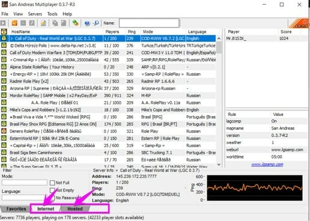Click the lock icon of Mordor RolePlay row
The image size is (310, 221).
[x=4, y=95]
